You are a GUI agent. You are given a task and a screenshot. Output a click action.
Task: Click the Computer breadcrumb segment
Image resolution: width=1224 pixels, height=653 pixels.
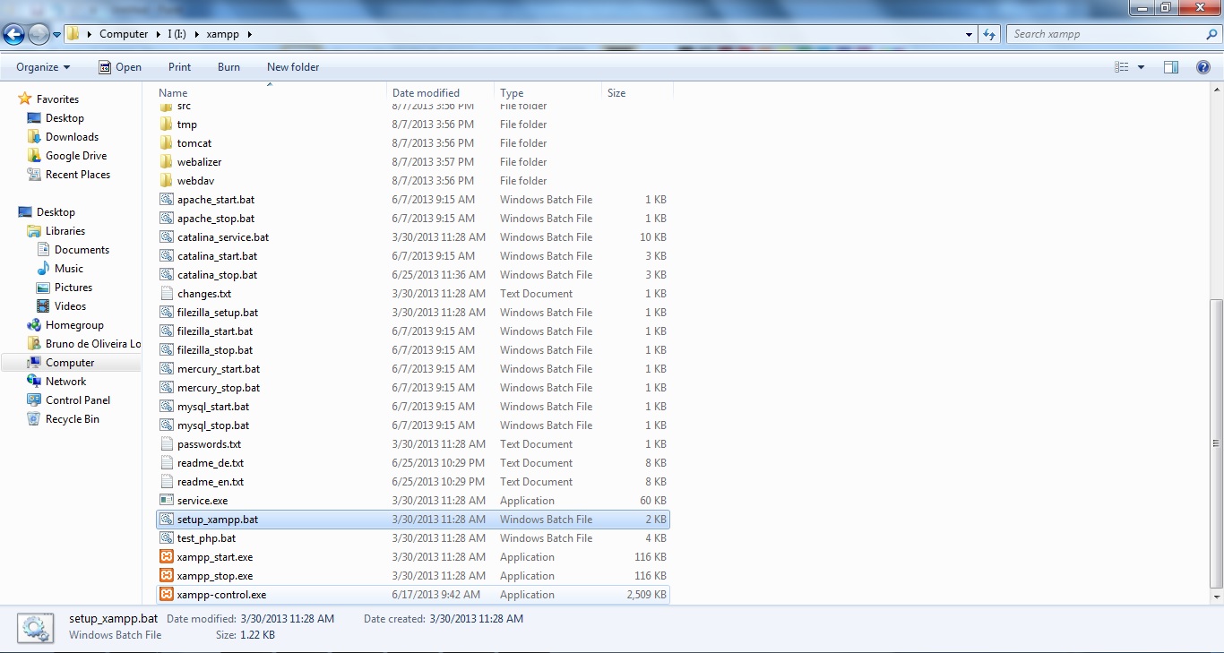pos(124,34)
